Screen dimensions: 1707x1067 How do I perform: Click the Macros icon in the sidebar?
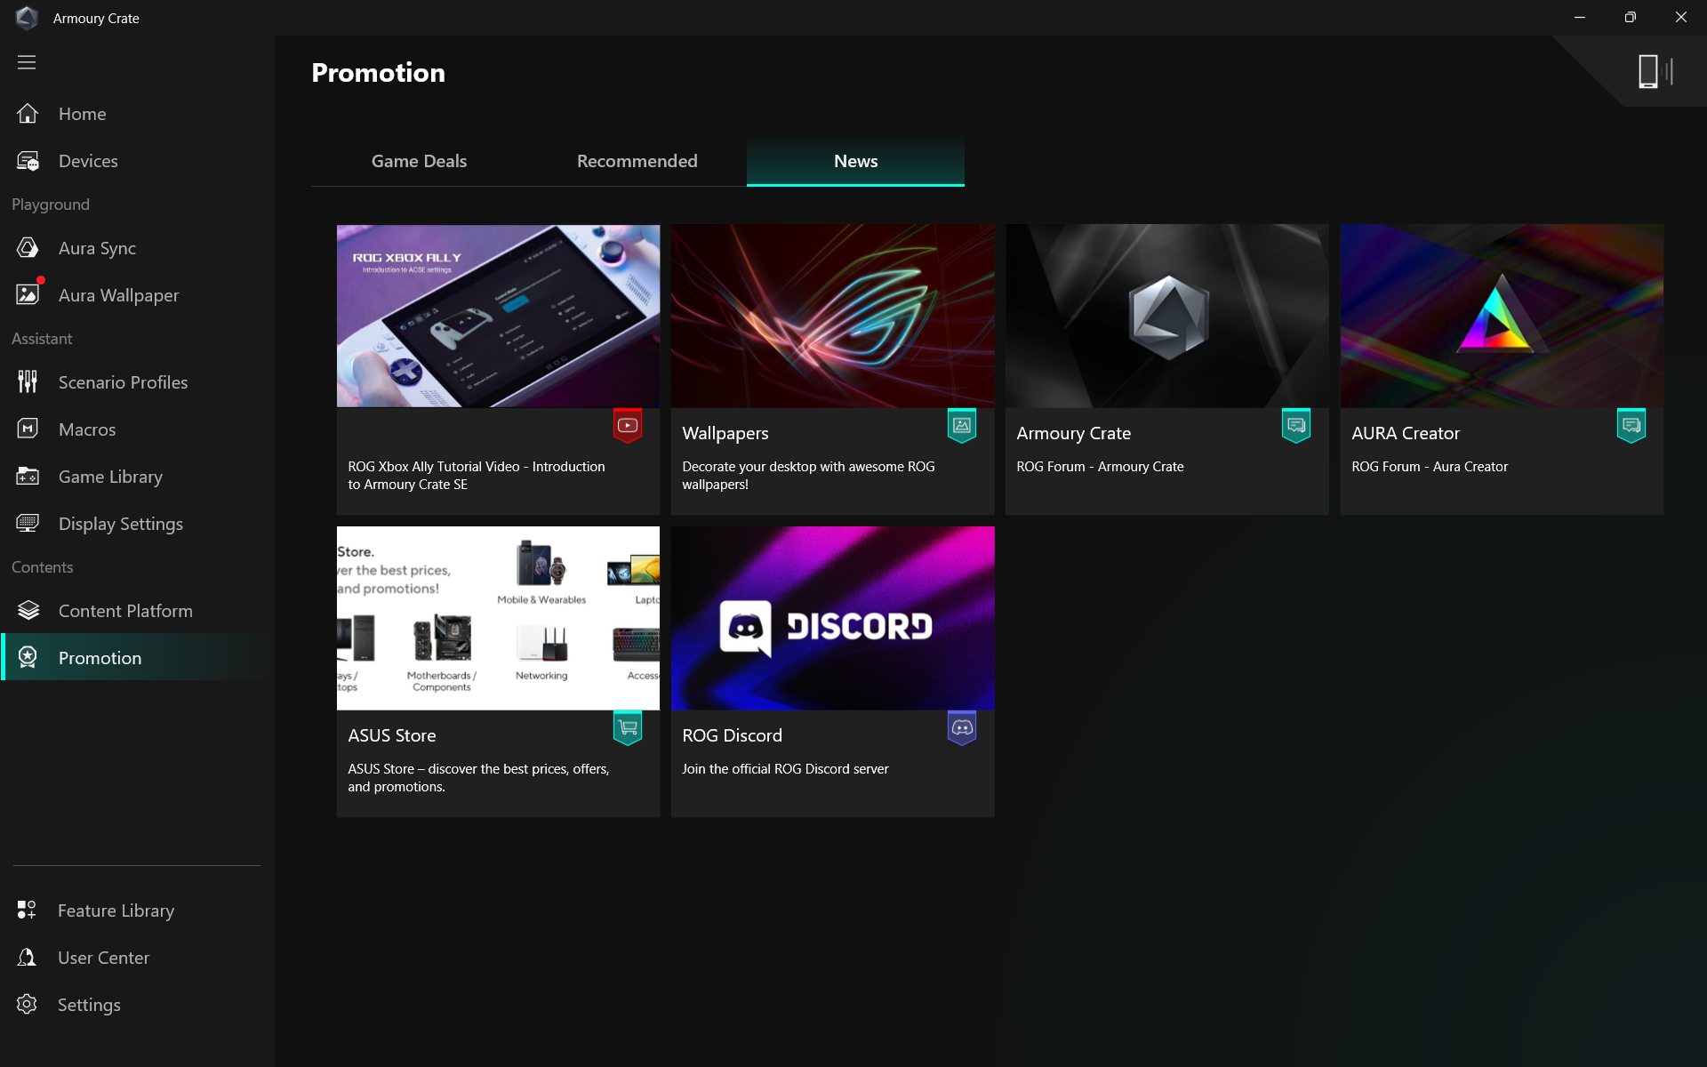pos(28,429)
